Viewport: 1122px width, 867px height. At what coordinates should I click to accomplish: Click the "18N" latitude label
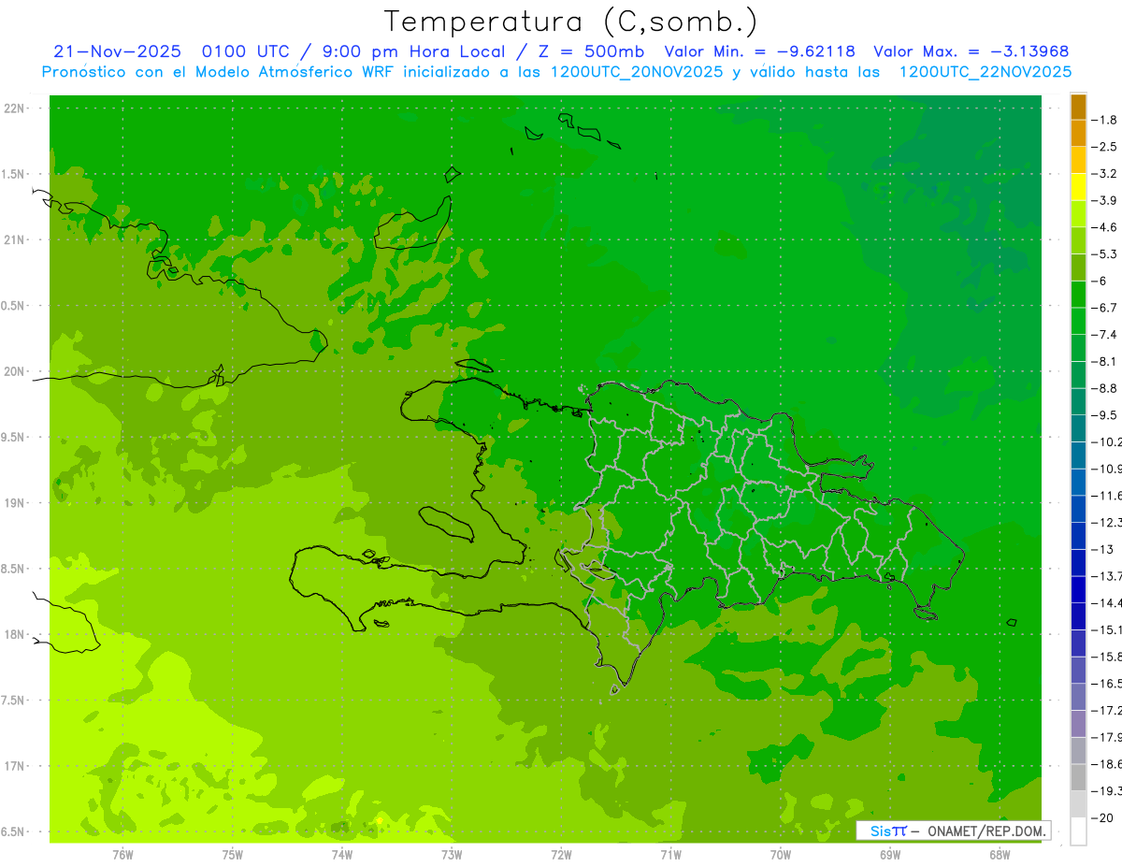(14, 635)
